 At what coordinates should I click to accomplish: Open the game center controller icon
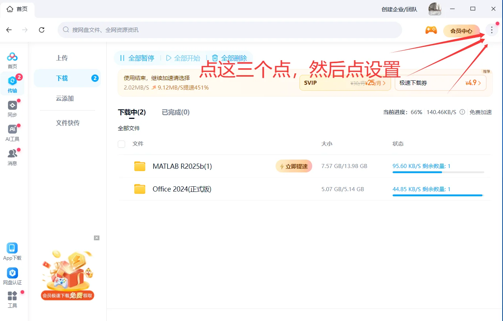[x=431, y=31]
